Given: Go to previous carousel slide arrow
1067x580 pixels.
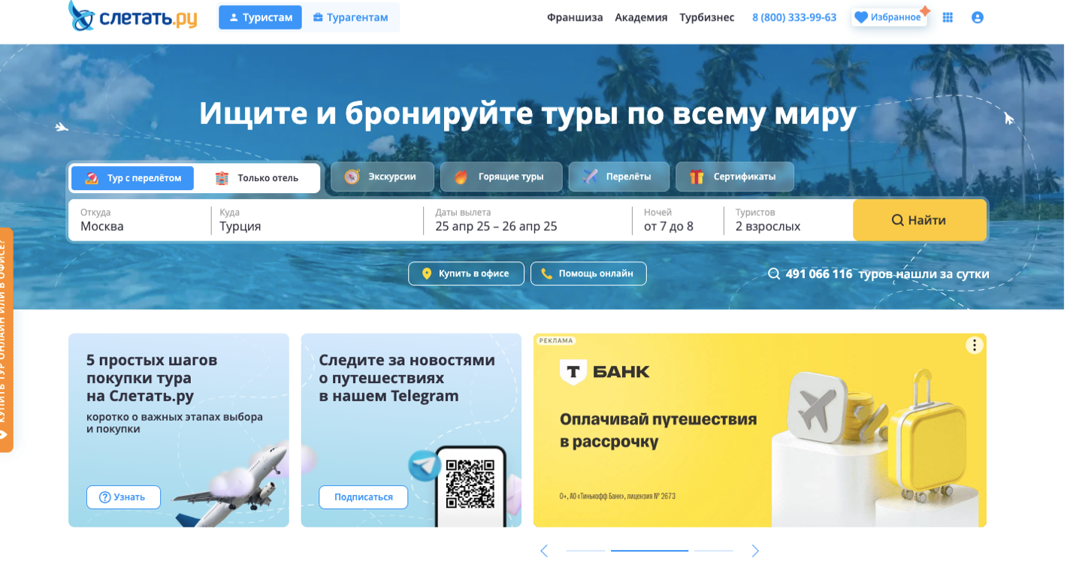Looking at the screenshot, I should tap(544, 551).
